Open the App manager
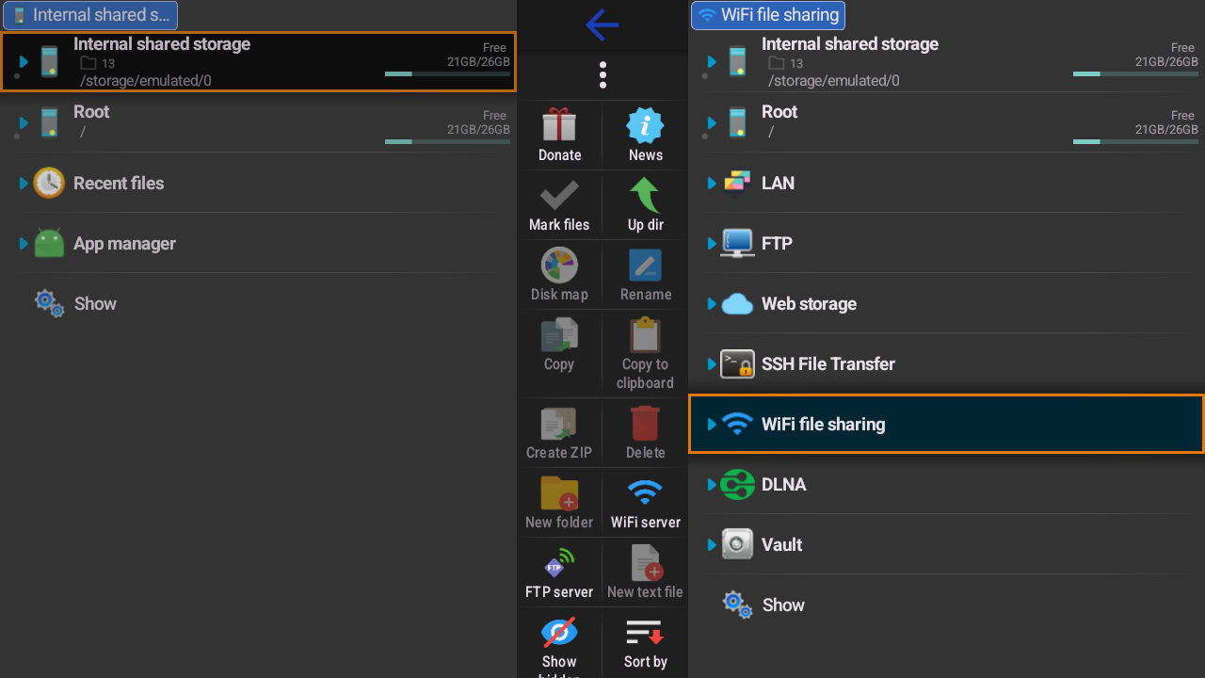 click(122, 243)
